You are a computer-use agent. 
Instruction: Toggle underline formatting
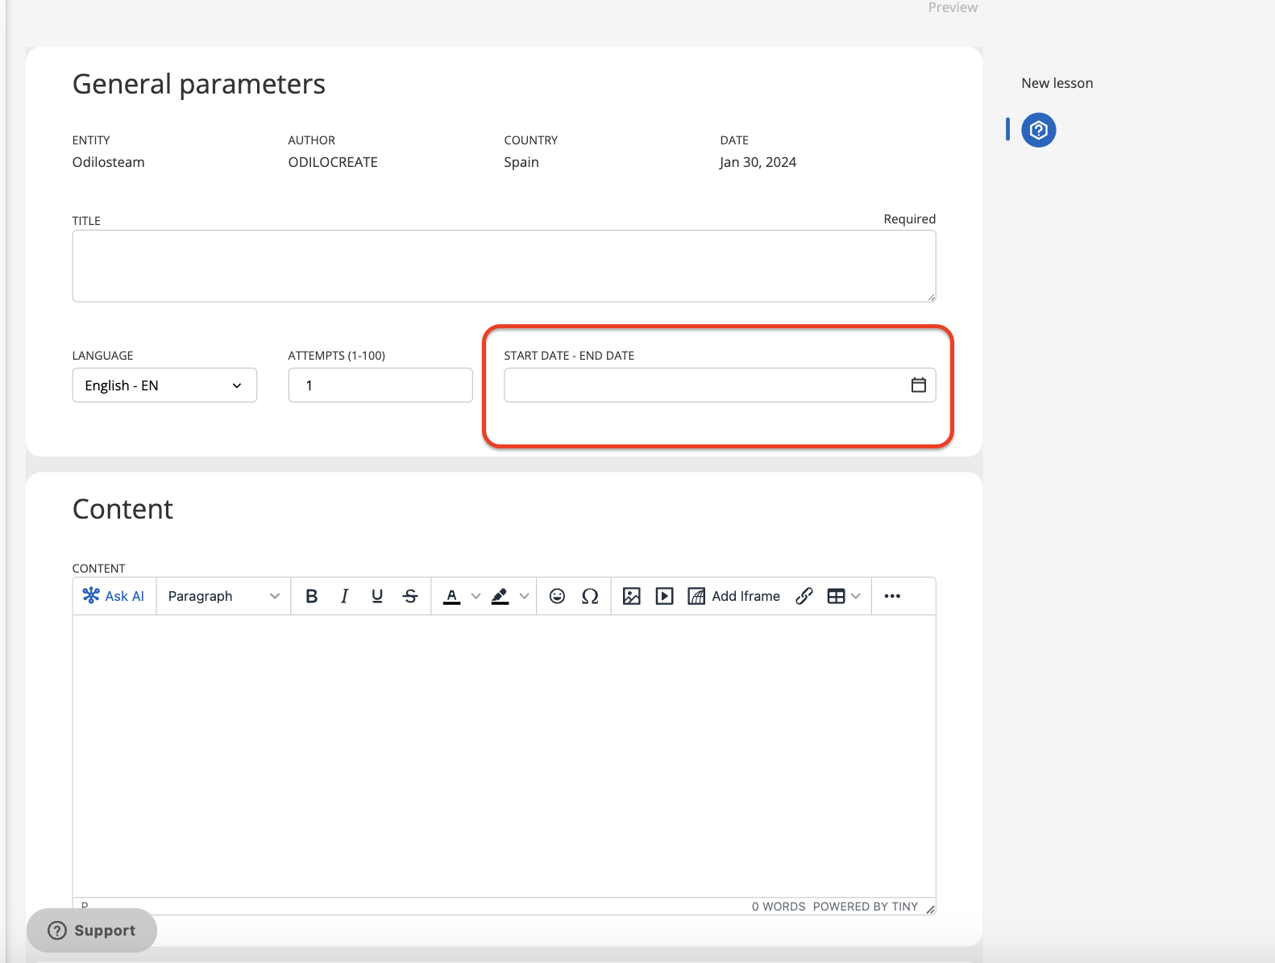point(377,596)
